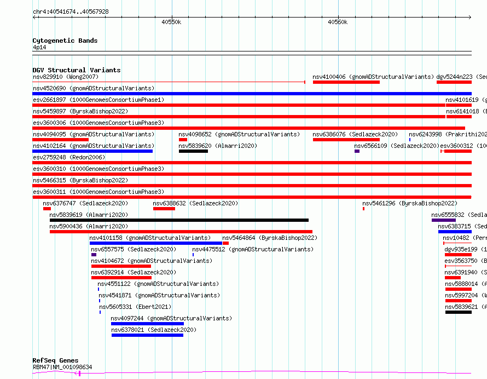Select nsv6378021 (Sedlazeck2020) label
Screen dimensions: 487x379
[154, 330]
